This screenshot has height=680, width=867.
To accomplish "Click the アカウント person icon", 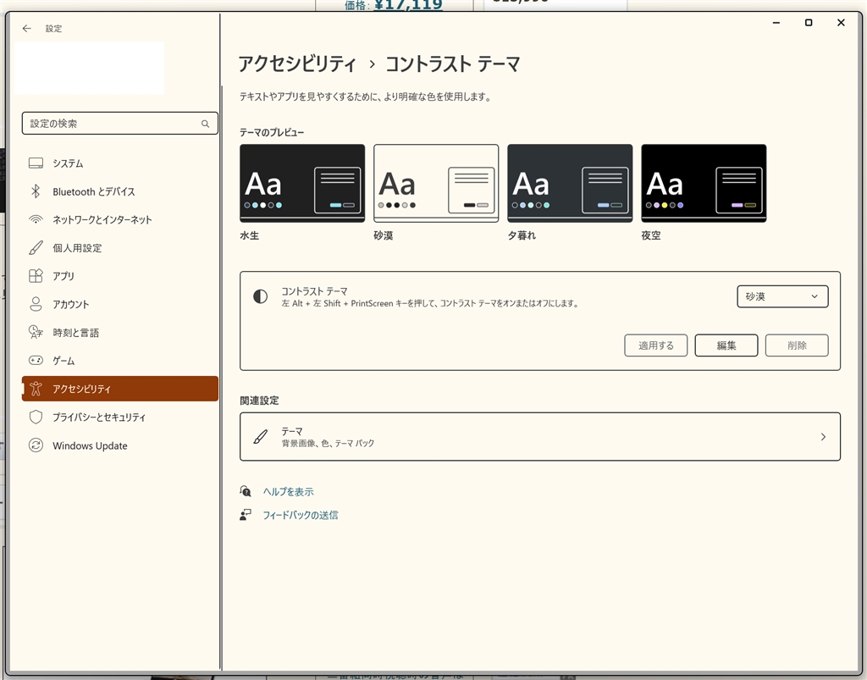I will click(36, 304).
